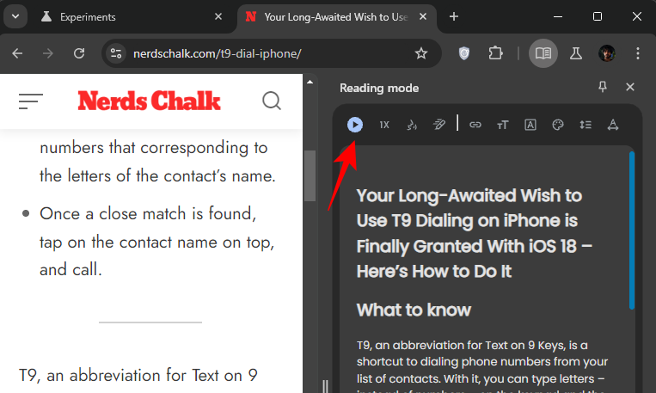
Task: Click the Reading mode toolbar icon
Action: pyautogui.click(x=542, y=53)
